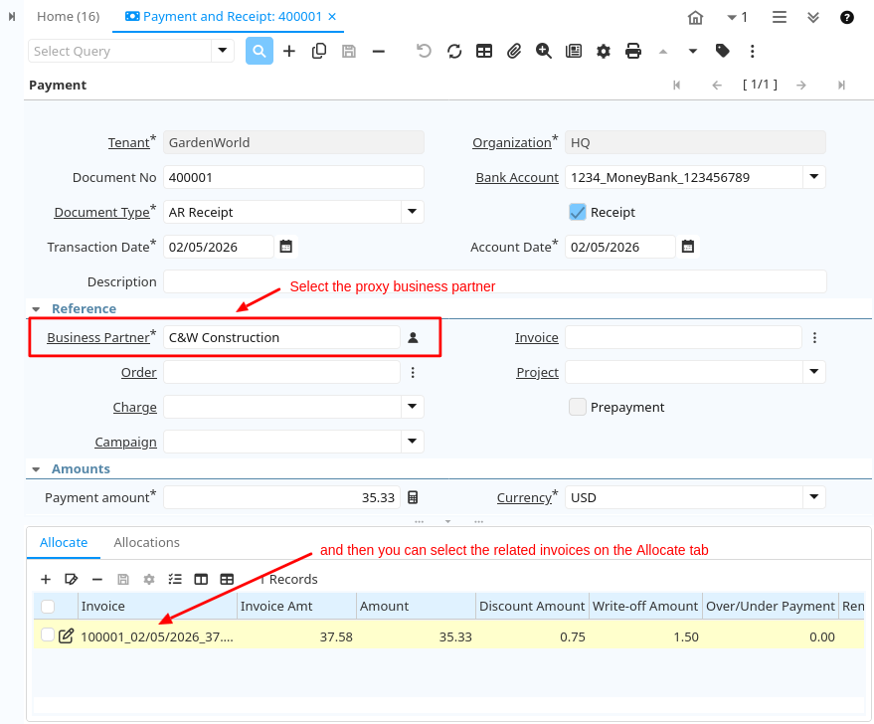Enable the Prepayment checkbox
This screenshot has width=874, height=724.
pos(578,407)
